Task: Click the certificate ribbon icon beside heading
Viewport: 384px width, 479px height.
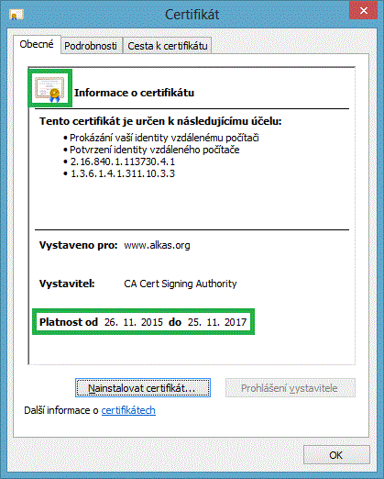Action: [x=50, y=89]
